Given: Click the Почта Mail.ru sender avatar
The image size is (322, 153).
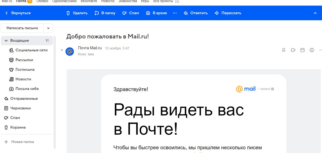Looking at the screenshot, I should coord(70,51).
